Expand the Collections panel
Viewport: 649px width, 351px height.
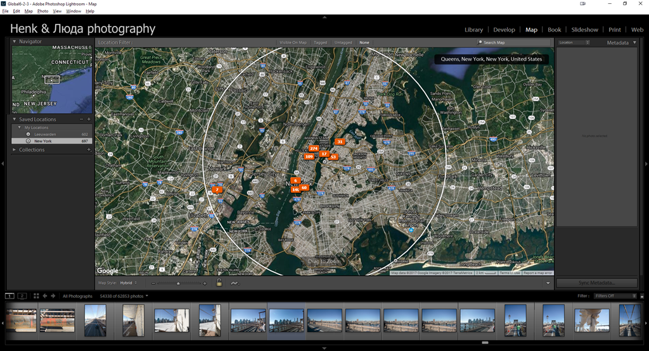coord(15,150)
